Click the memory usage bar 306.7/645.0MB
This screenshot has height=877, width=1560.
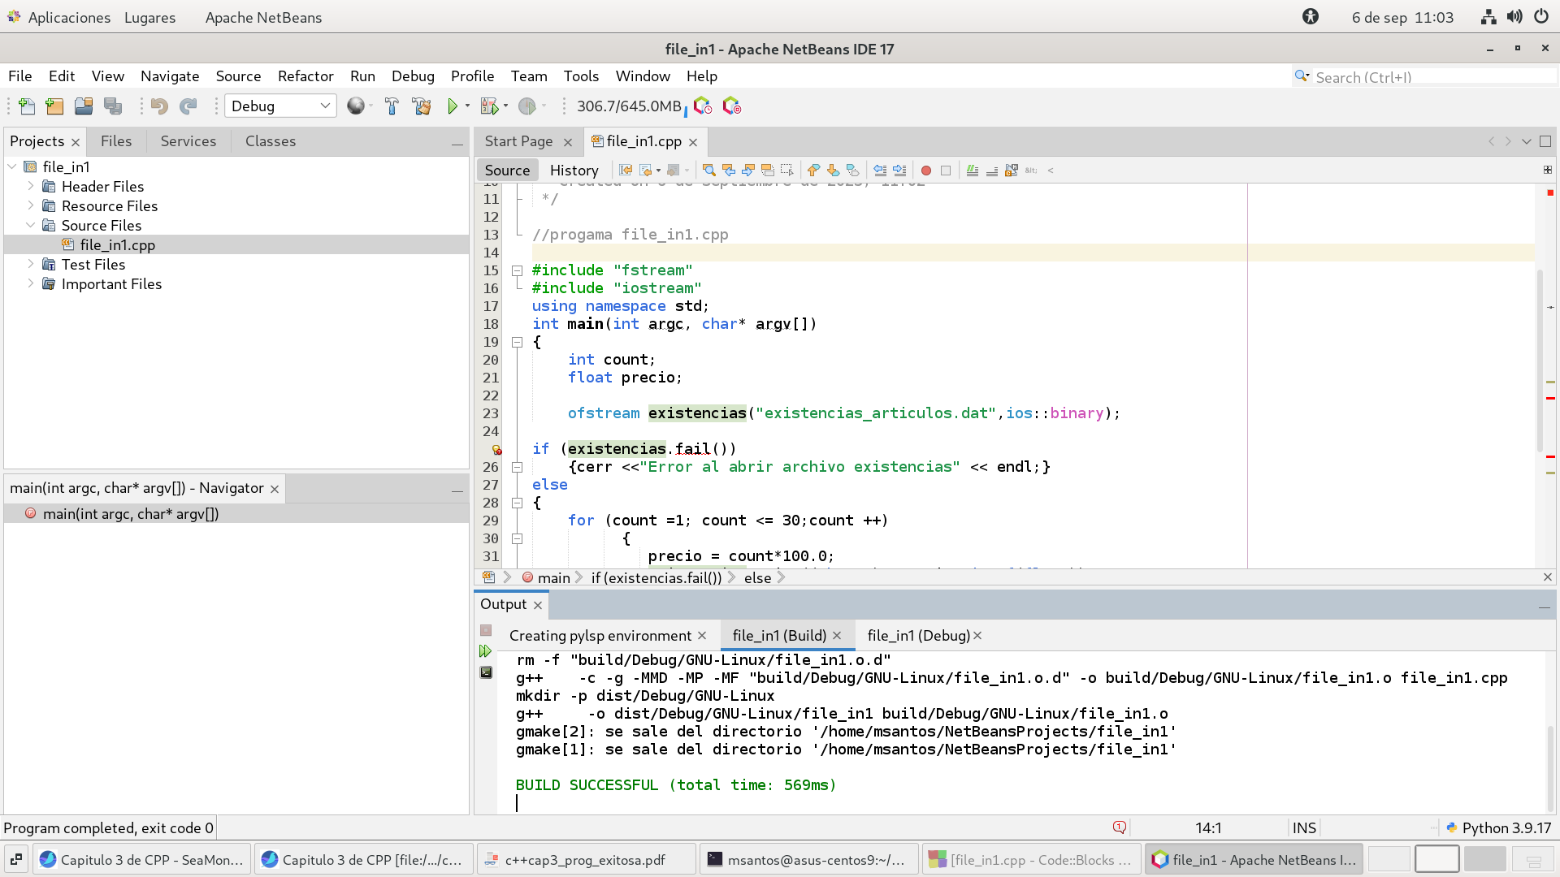click(630, 106)
